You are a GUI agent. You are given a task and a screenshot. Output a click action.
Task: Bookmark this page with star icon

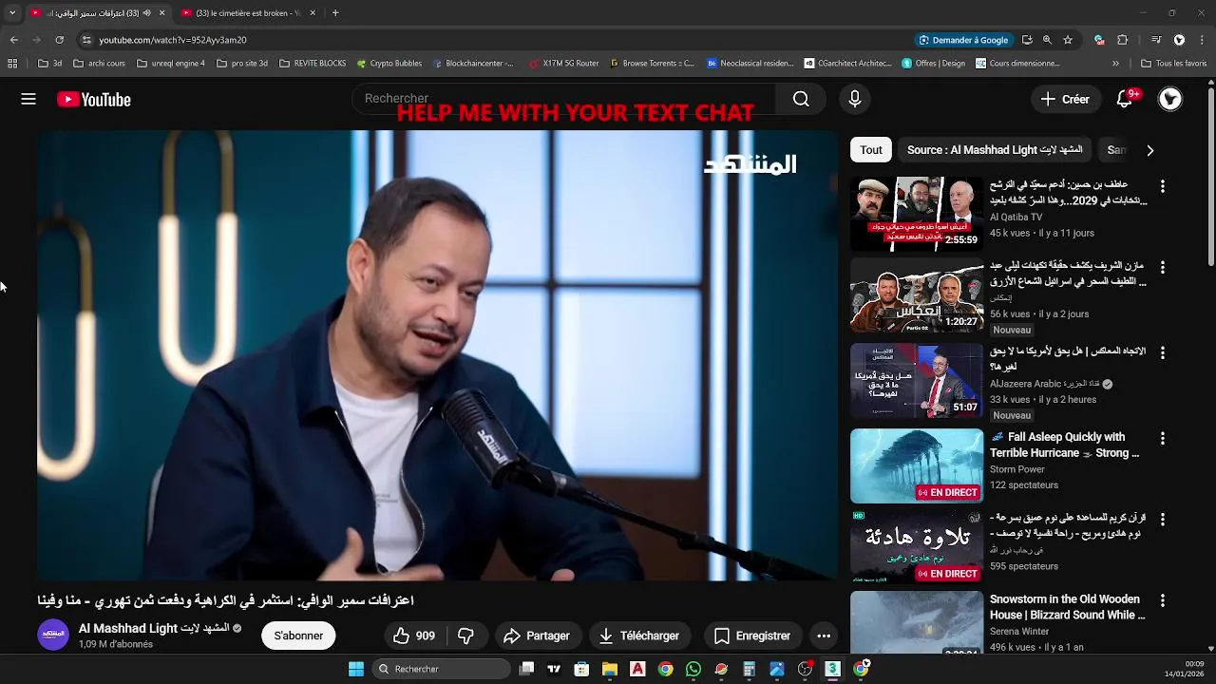click(x=1068, y=40)
